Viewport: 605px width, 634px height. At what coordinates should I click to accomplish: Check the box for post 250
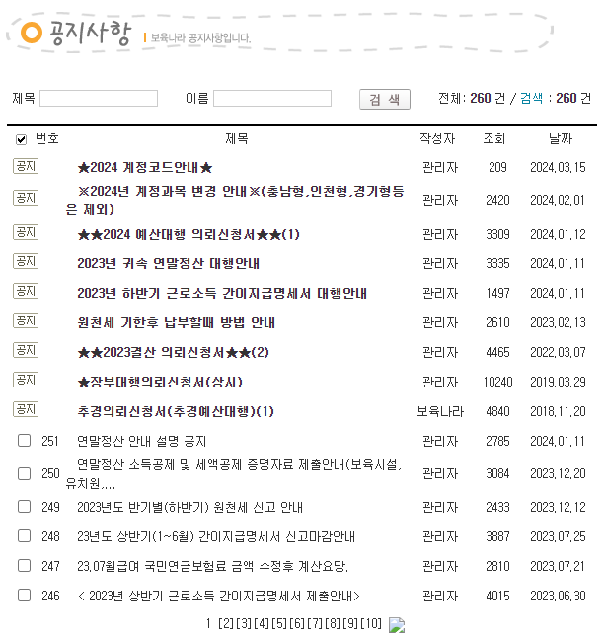pos(25,473)
